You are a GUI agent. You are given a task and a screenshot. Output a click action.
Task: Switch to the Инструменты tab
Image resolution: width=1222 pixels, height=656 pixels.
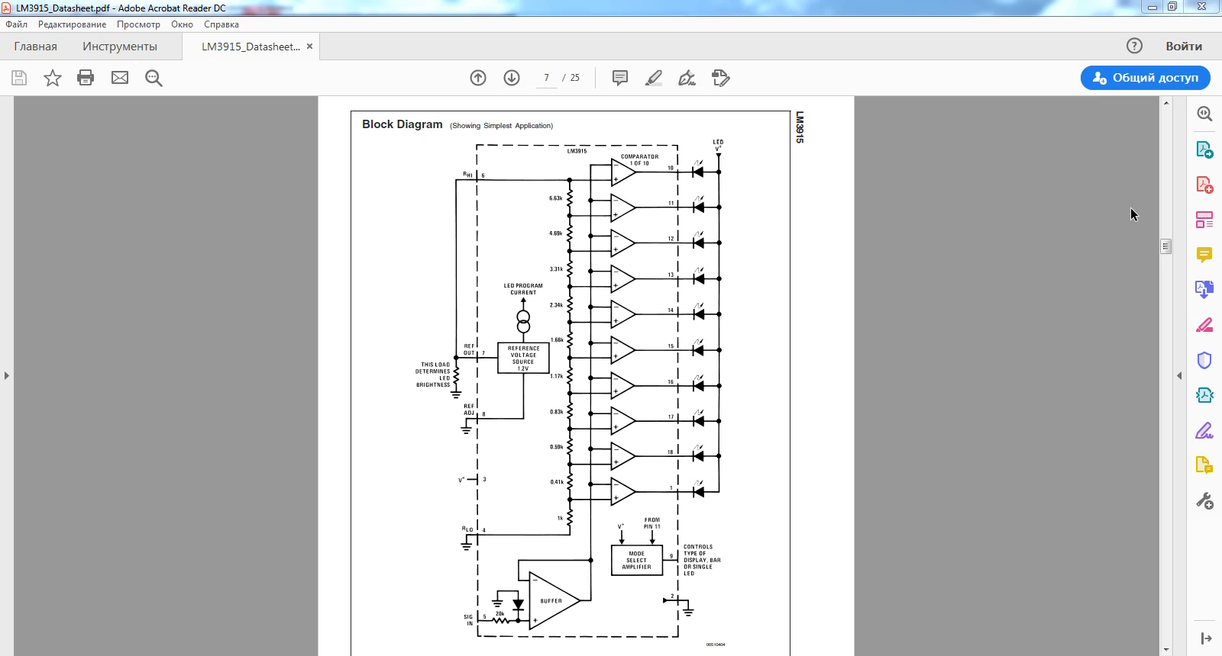point(120,47)
